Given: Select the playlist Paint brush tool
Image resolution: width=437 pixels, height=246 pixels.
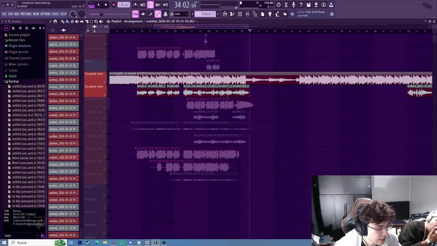Looking at the screenshot, I should (67, 22).
